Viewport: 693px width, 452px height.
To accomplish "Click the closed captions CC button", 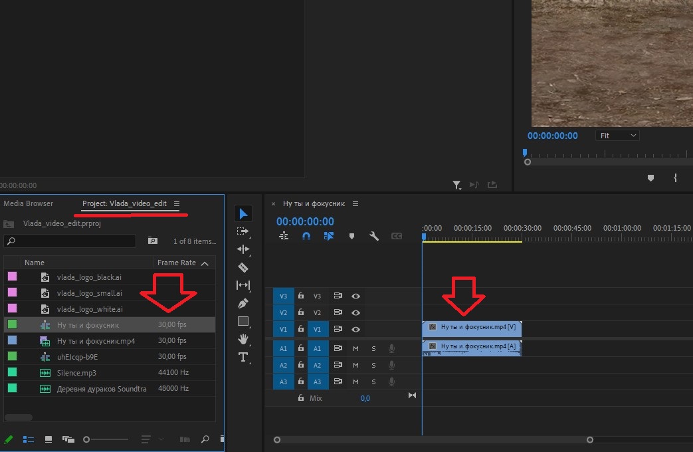I will pos(397,236).
